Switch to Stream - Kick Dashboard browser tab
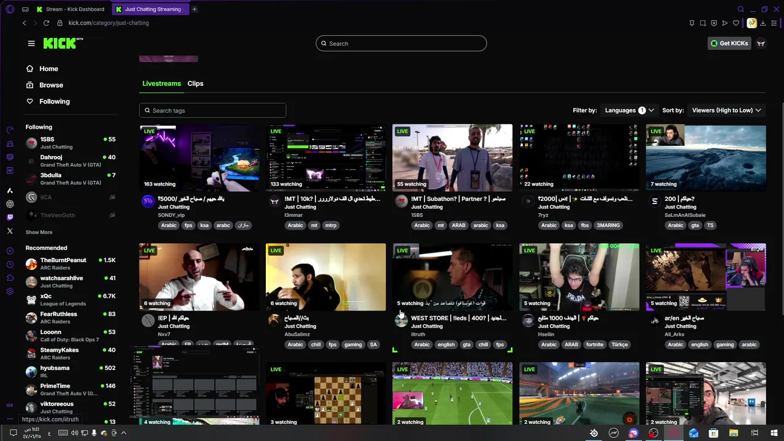The image size is (784, 441). point(70,9)
